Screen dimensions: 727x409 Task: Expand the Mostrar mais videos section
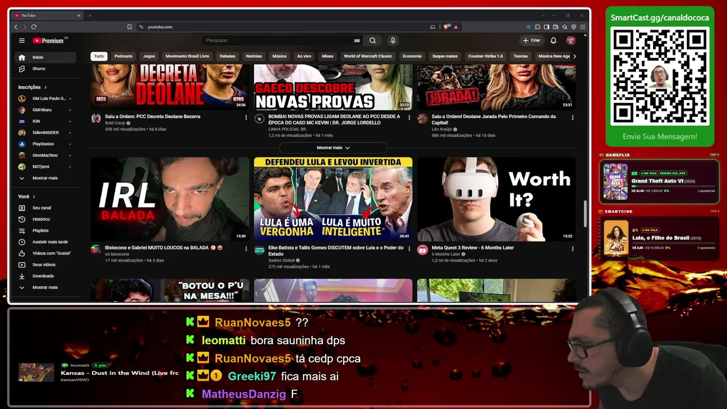(x=333, y=148)
